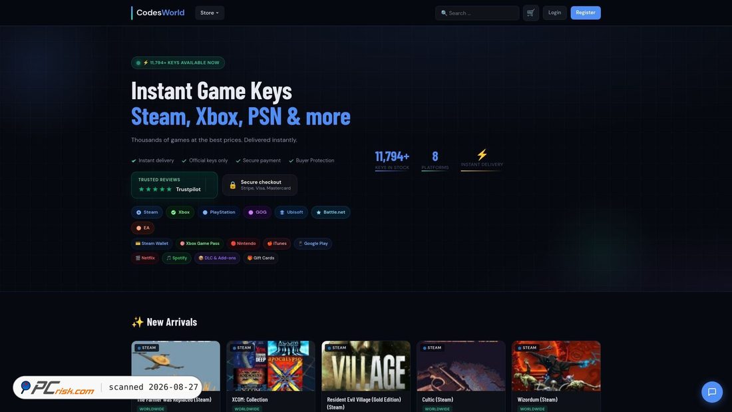Select the Ubisoft platform chip
This screenshot has width=732, height=412.
point(291,212)
